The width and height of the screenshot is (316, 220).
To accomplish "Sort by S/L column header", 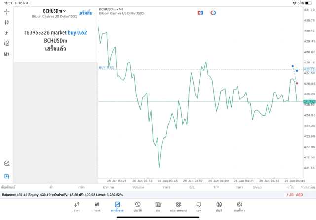I will [192, 187].
